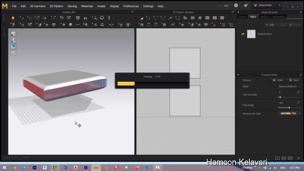This screenshot has height=171, width=304.
Task: Open the 2D Pattern menu
Action: point(57,6)
